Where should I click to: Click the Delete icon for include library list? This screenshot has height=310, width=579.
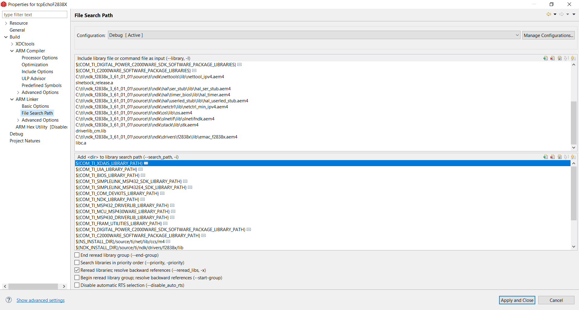(552, 58)
